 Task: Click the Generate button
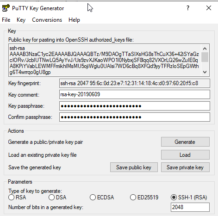(x=185, y=142)
